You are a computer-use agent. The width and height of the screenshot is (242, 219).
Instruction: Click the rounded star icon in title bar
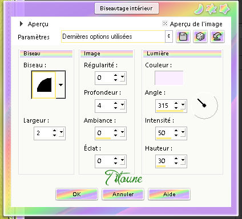[224, 9]
